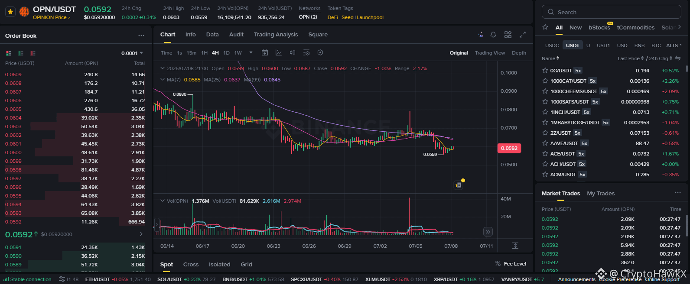
Task: Collapse the candle OHLC info row
Action: point(163,68)
